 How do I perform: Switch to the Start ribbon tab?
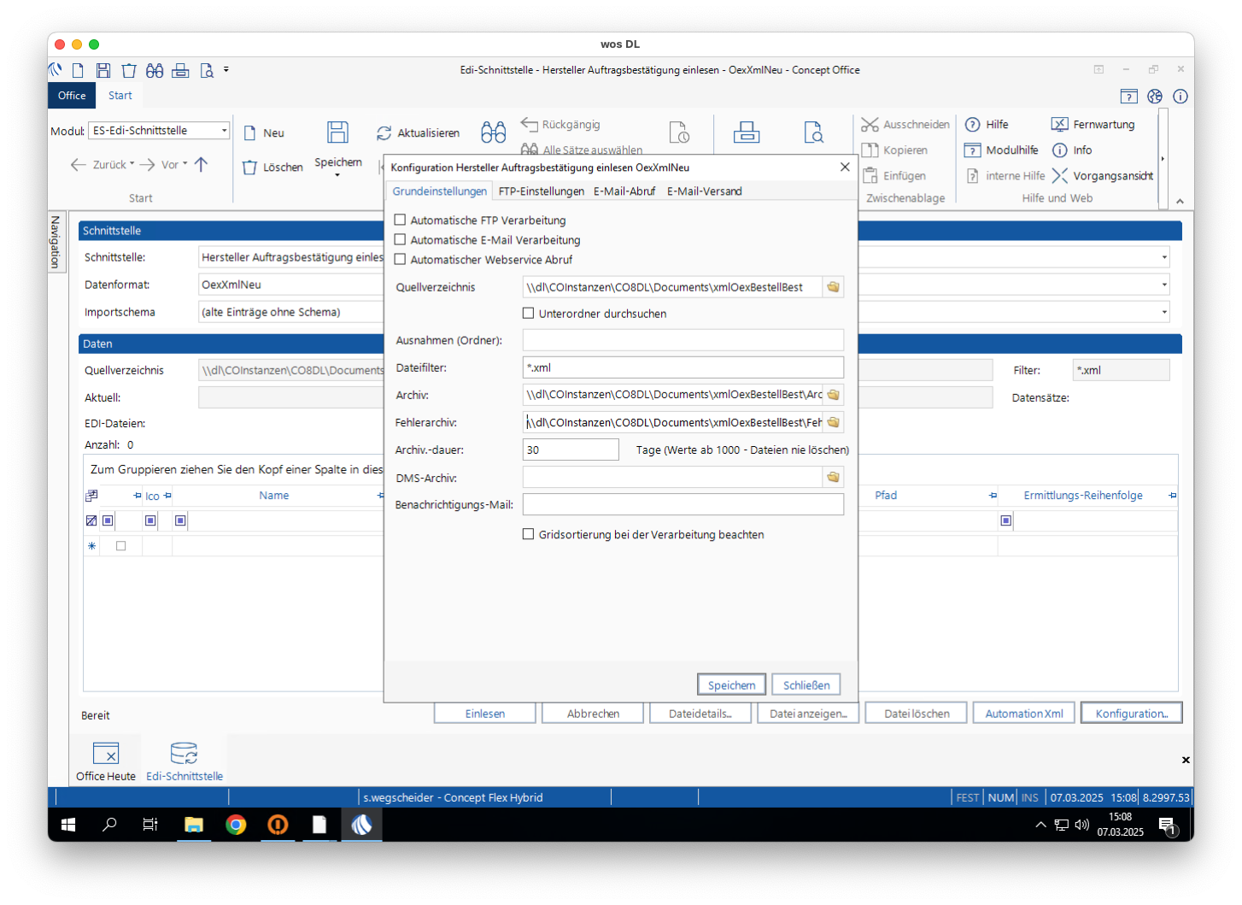coord(120,96)
